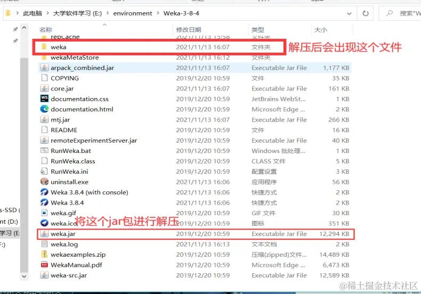
Task: Sort files by 名称 column
Action: click(46, 29)
